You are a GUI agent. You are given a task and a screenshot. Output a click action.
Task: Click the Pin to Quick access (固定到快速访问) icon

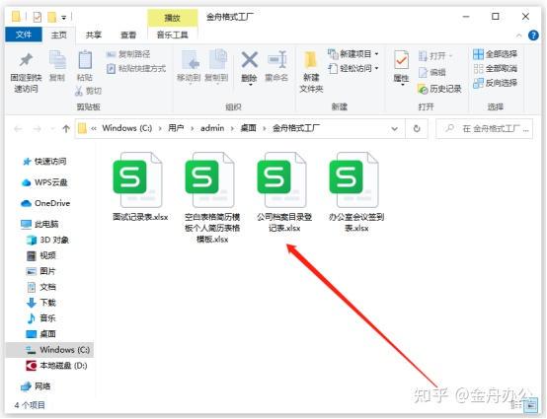tap(26, 60)
